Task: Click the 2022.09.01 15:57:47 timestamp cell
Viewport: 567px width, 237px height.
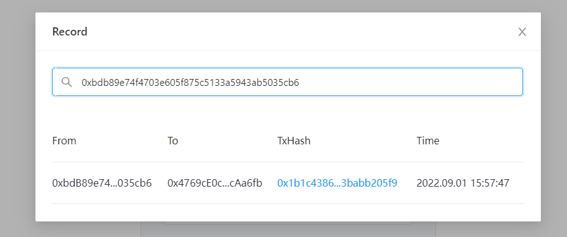Action: pos(463,183)
